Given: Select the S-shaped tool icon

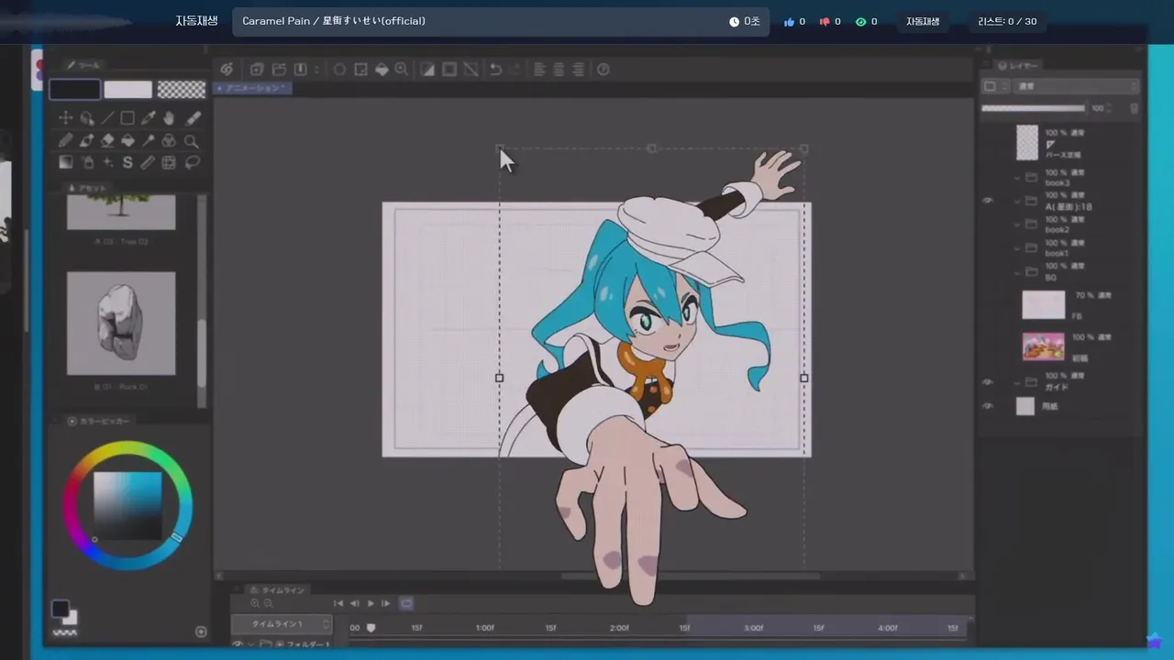Looking at the screenshot, I should click(x=127, y=163).
